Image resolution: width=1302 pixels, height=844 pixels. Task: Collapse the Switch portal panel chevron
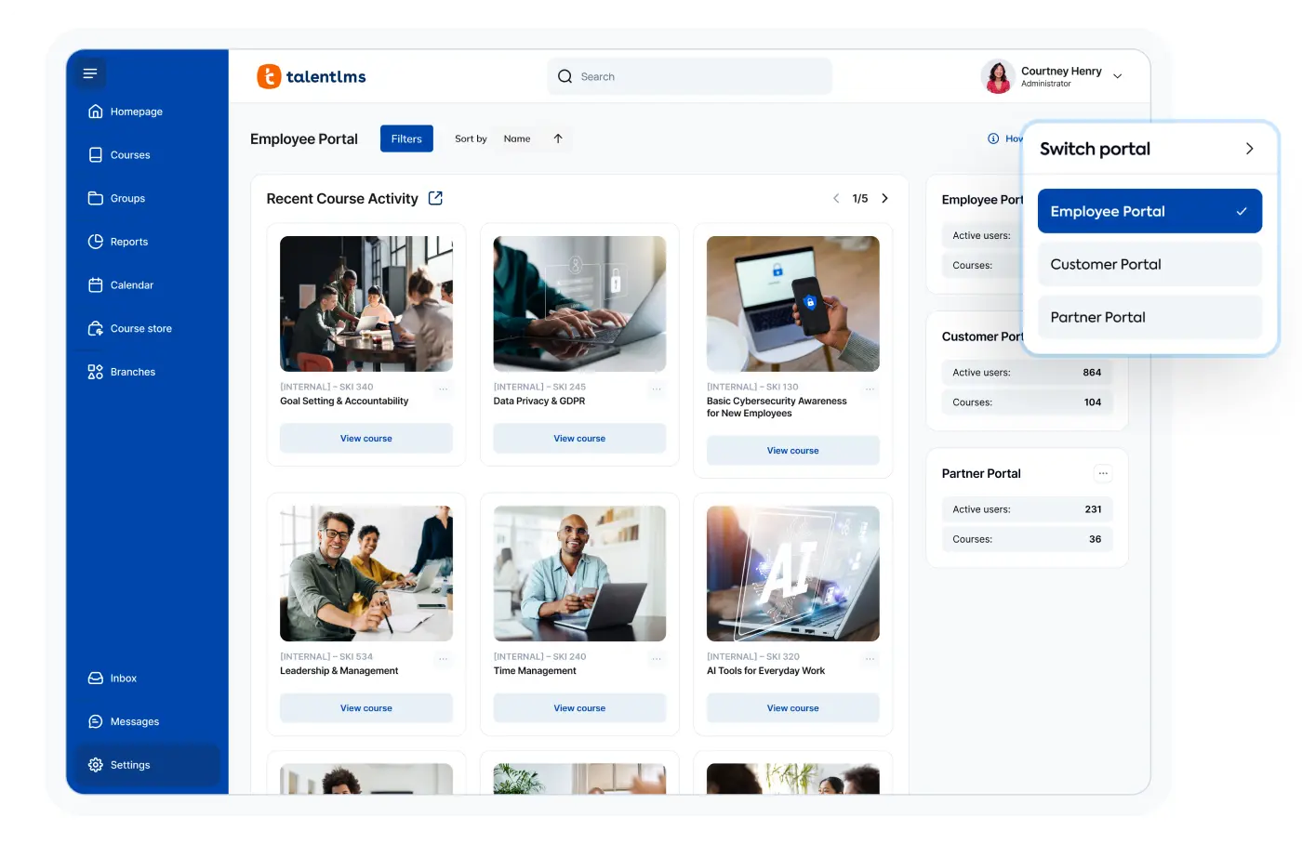tap(1251, 148)
